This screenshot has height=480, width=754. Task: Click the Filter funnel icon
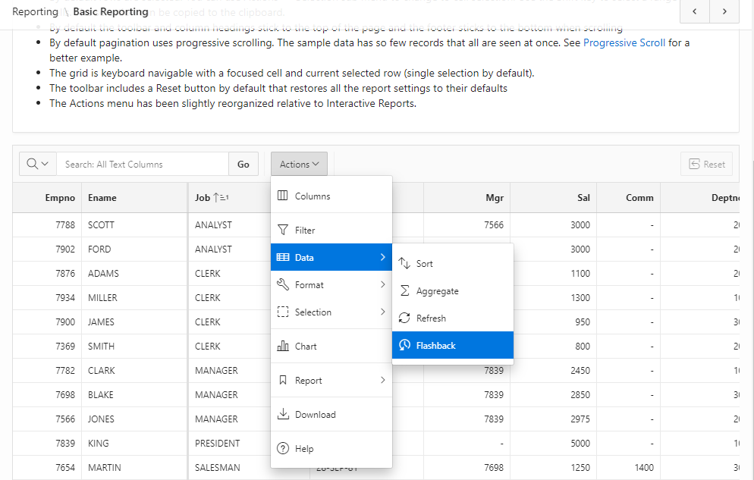pos(283,230)
